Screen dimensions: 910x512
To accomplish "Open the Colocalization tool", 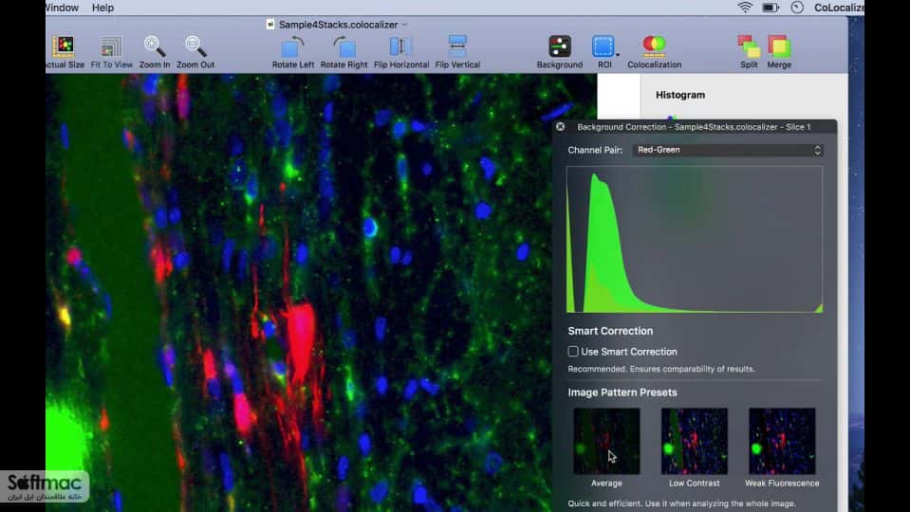I will click(x=654, y=46).
